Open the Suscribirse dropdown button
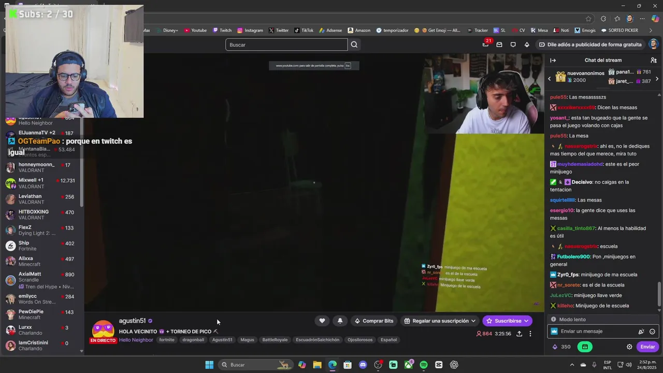 click(508, 321)
